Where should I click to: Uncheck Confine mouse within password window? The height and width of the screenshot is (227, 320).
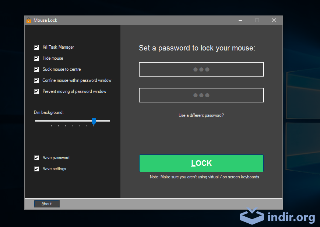(x=36, y=80)
